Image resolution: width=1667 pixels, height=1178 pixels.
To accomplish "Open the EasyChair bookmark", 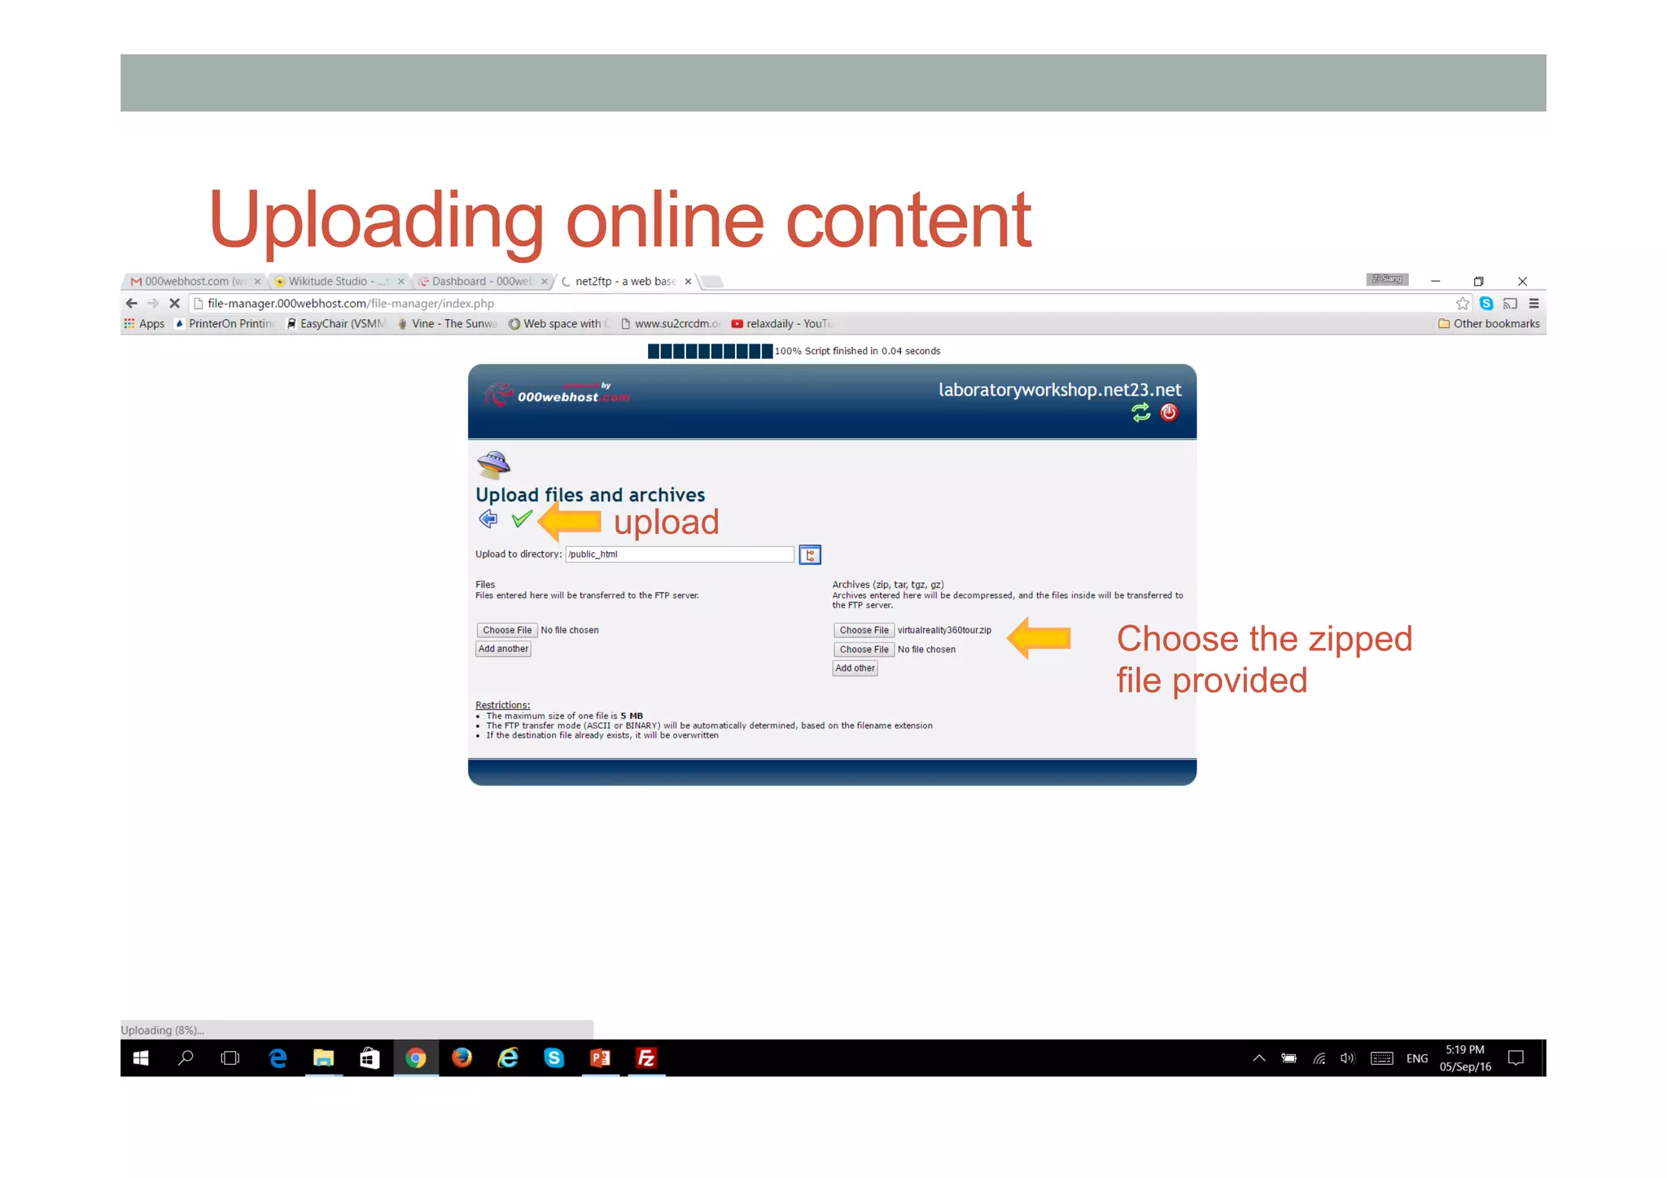I will [335, 324].
